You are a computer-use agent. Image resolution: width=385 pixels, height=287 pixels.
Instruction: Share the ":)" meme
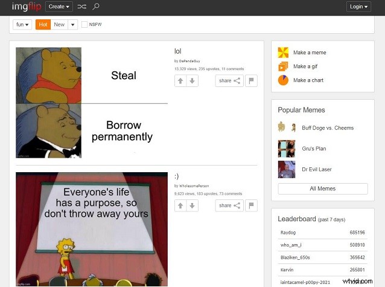229,205
